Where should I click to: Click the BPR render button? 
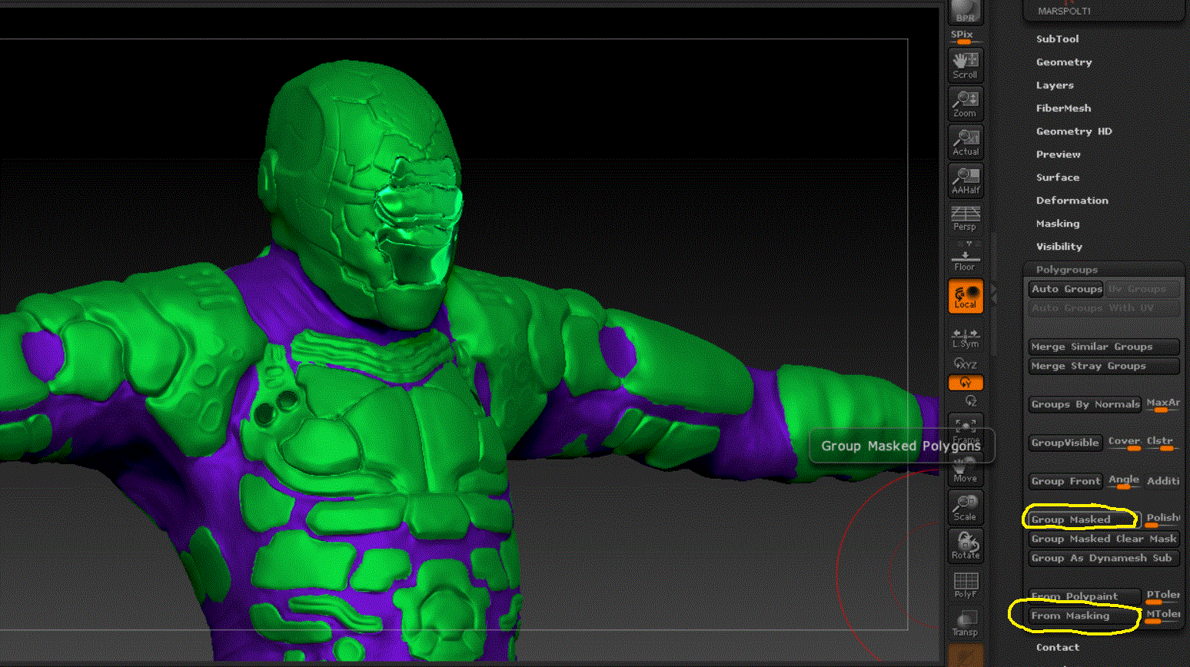pyautogui.click(x=966, y=12)
